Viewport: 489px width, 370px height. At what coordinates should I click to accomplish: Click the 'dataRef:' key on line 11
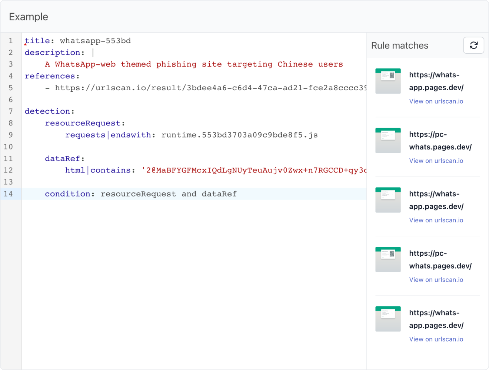tap(65, 159)
